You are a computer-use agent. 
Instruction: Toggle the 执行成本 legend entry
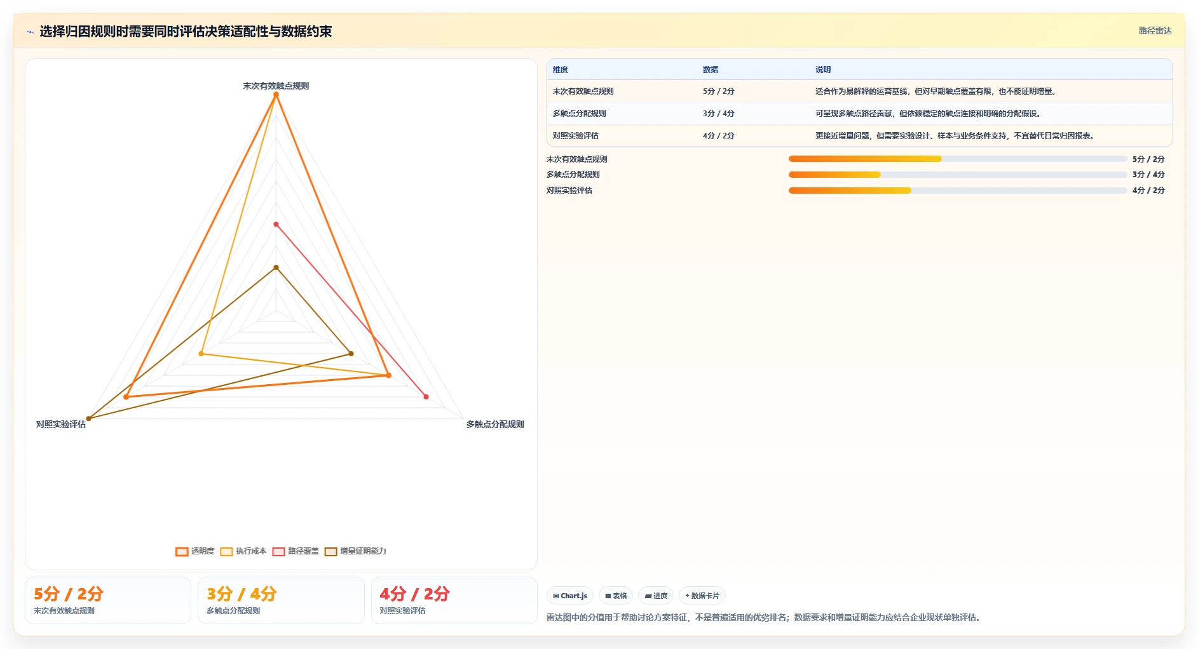[243, 551]
